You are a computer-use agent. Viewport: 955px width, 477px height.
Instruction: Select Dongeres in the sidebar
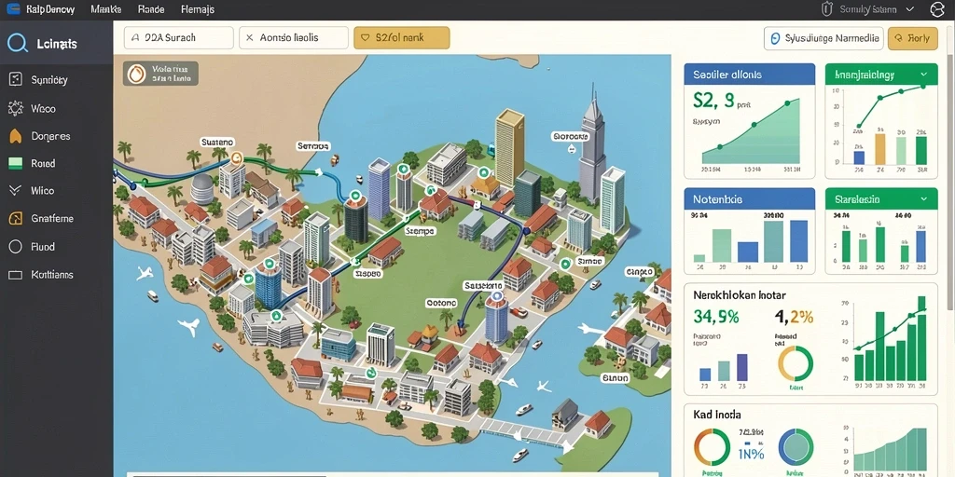(x=50, y=136)
